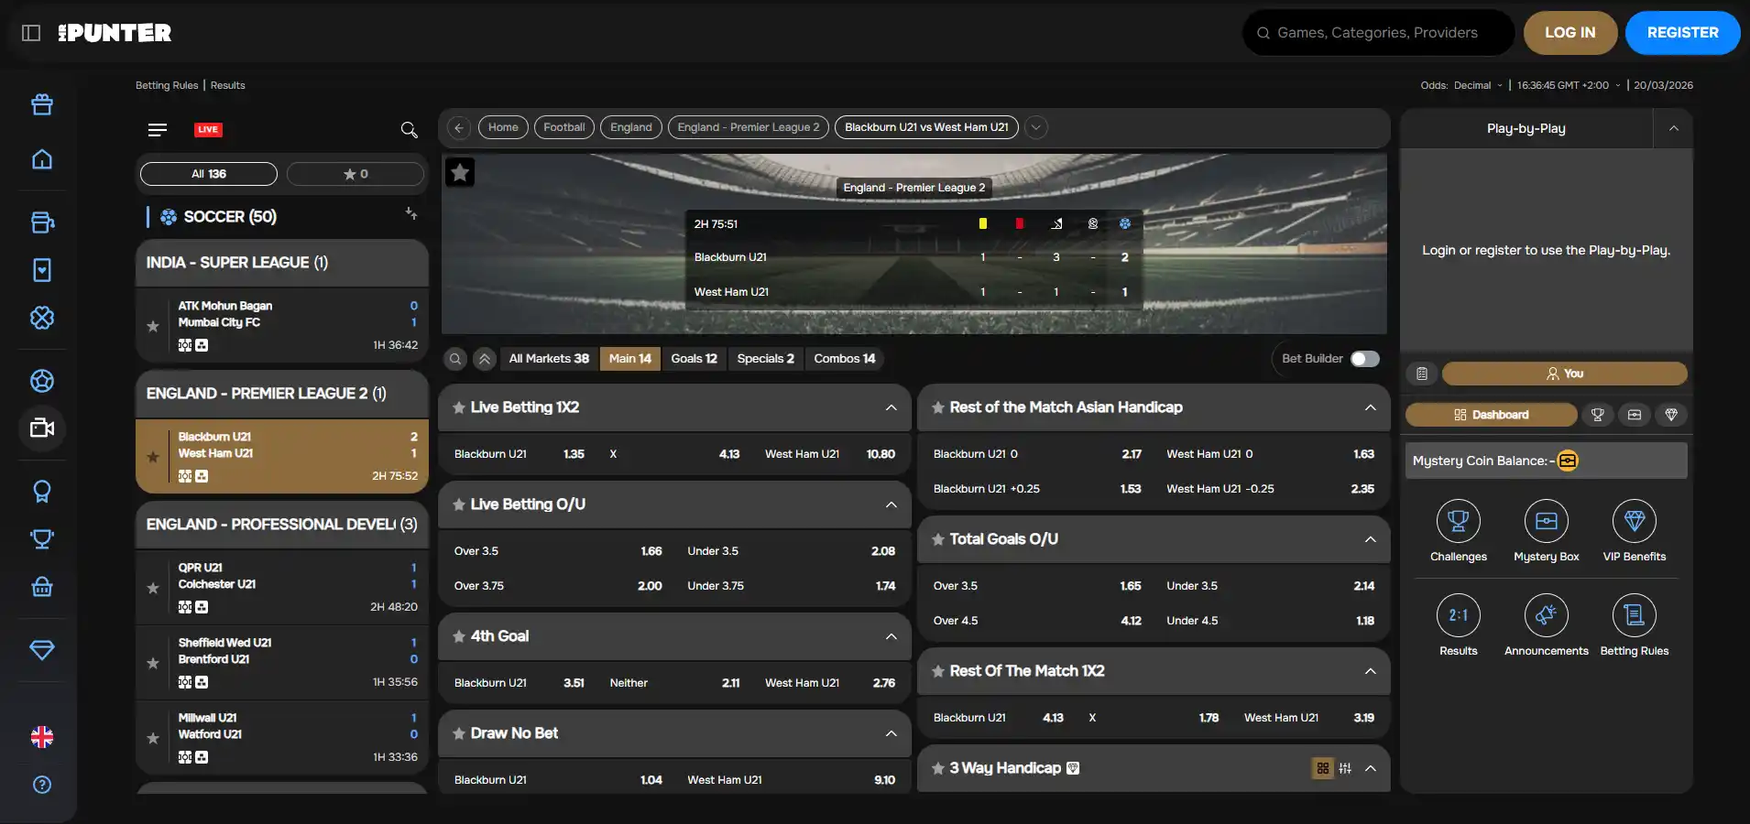Click the back arrow in the breadcrumb bar
This screenshot has width=1750, height=824.
coord(459,127)
